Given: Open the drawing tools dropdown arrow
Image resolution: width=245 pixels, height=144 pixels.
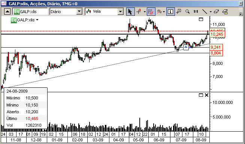Looking at the screenshot, I should [x=211, y=12].
